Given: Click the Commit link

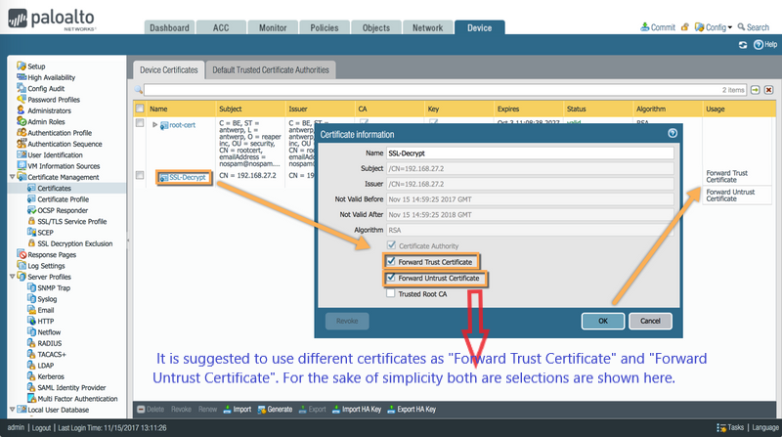Looking at the screenshot, I should click(657, 27).
